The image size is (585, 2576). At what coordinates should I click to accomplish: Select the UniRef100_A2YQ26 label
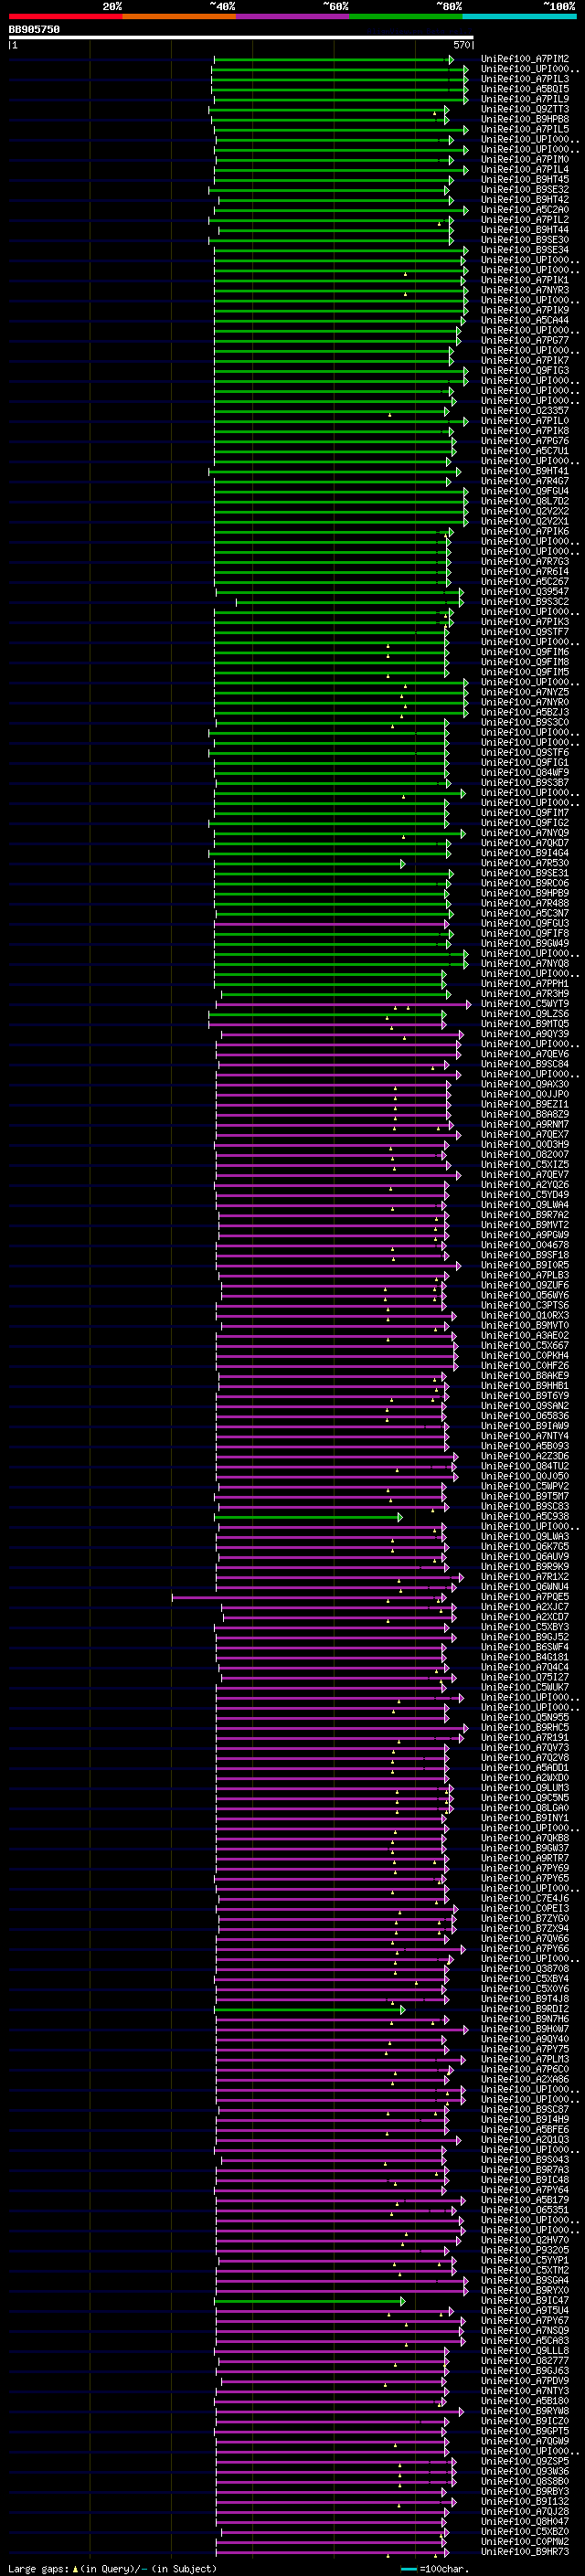(525, 1185)
